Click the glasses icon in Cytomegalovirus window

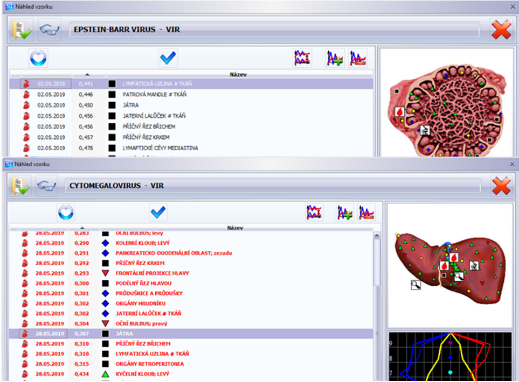coord(46,186)
